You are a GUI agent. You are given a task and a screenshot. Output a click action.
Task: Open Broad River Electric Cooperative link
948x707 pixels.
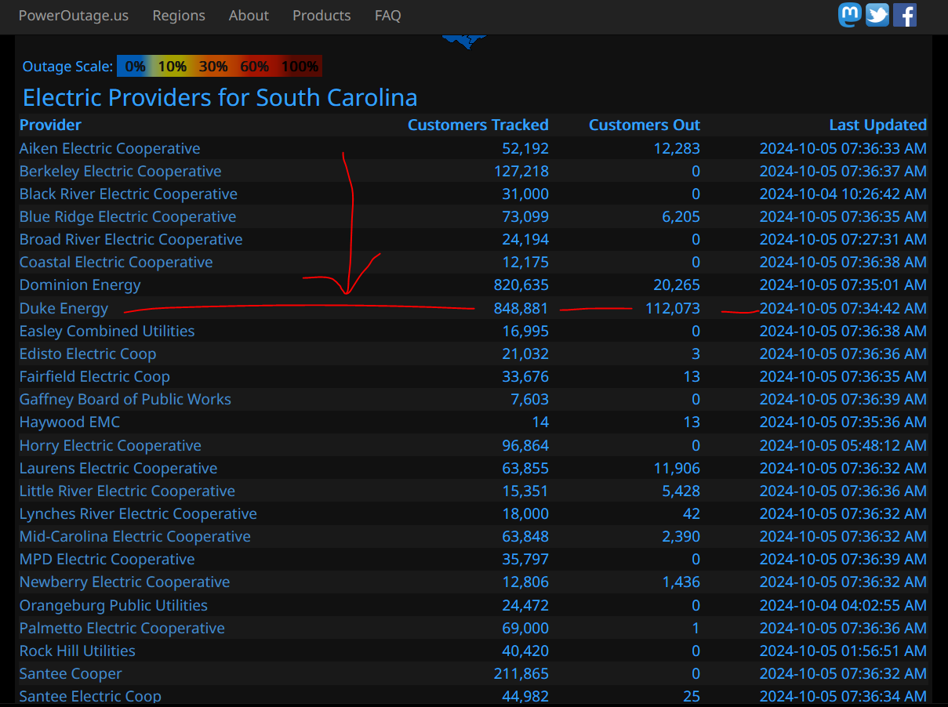[131, 239]
